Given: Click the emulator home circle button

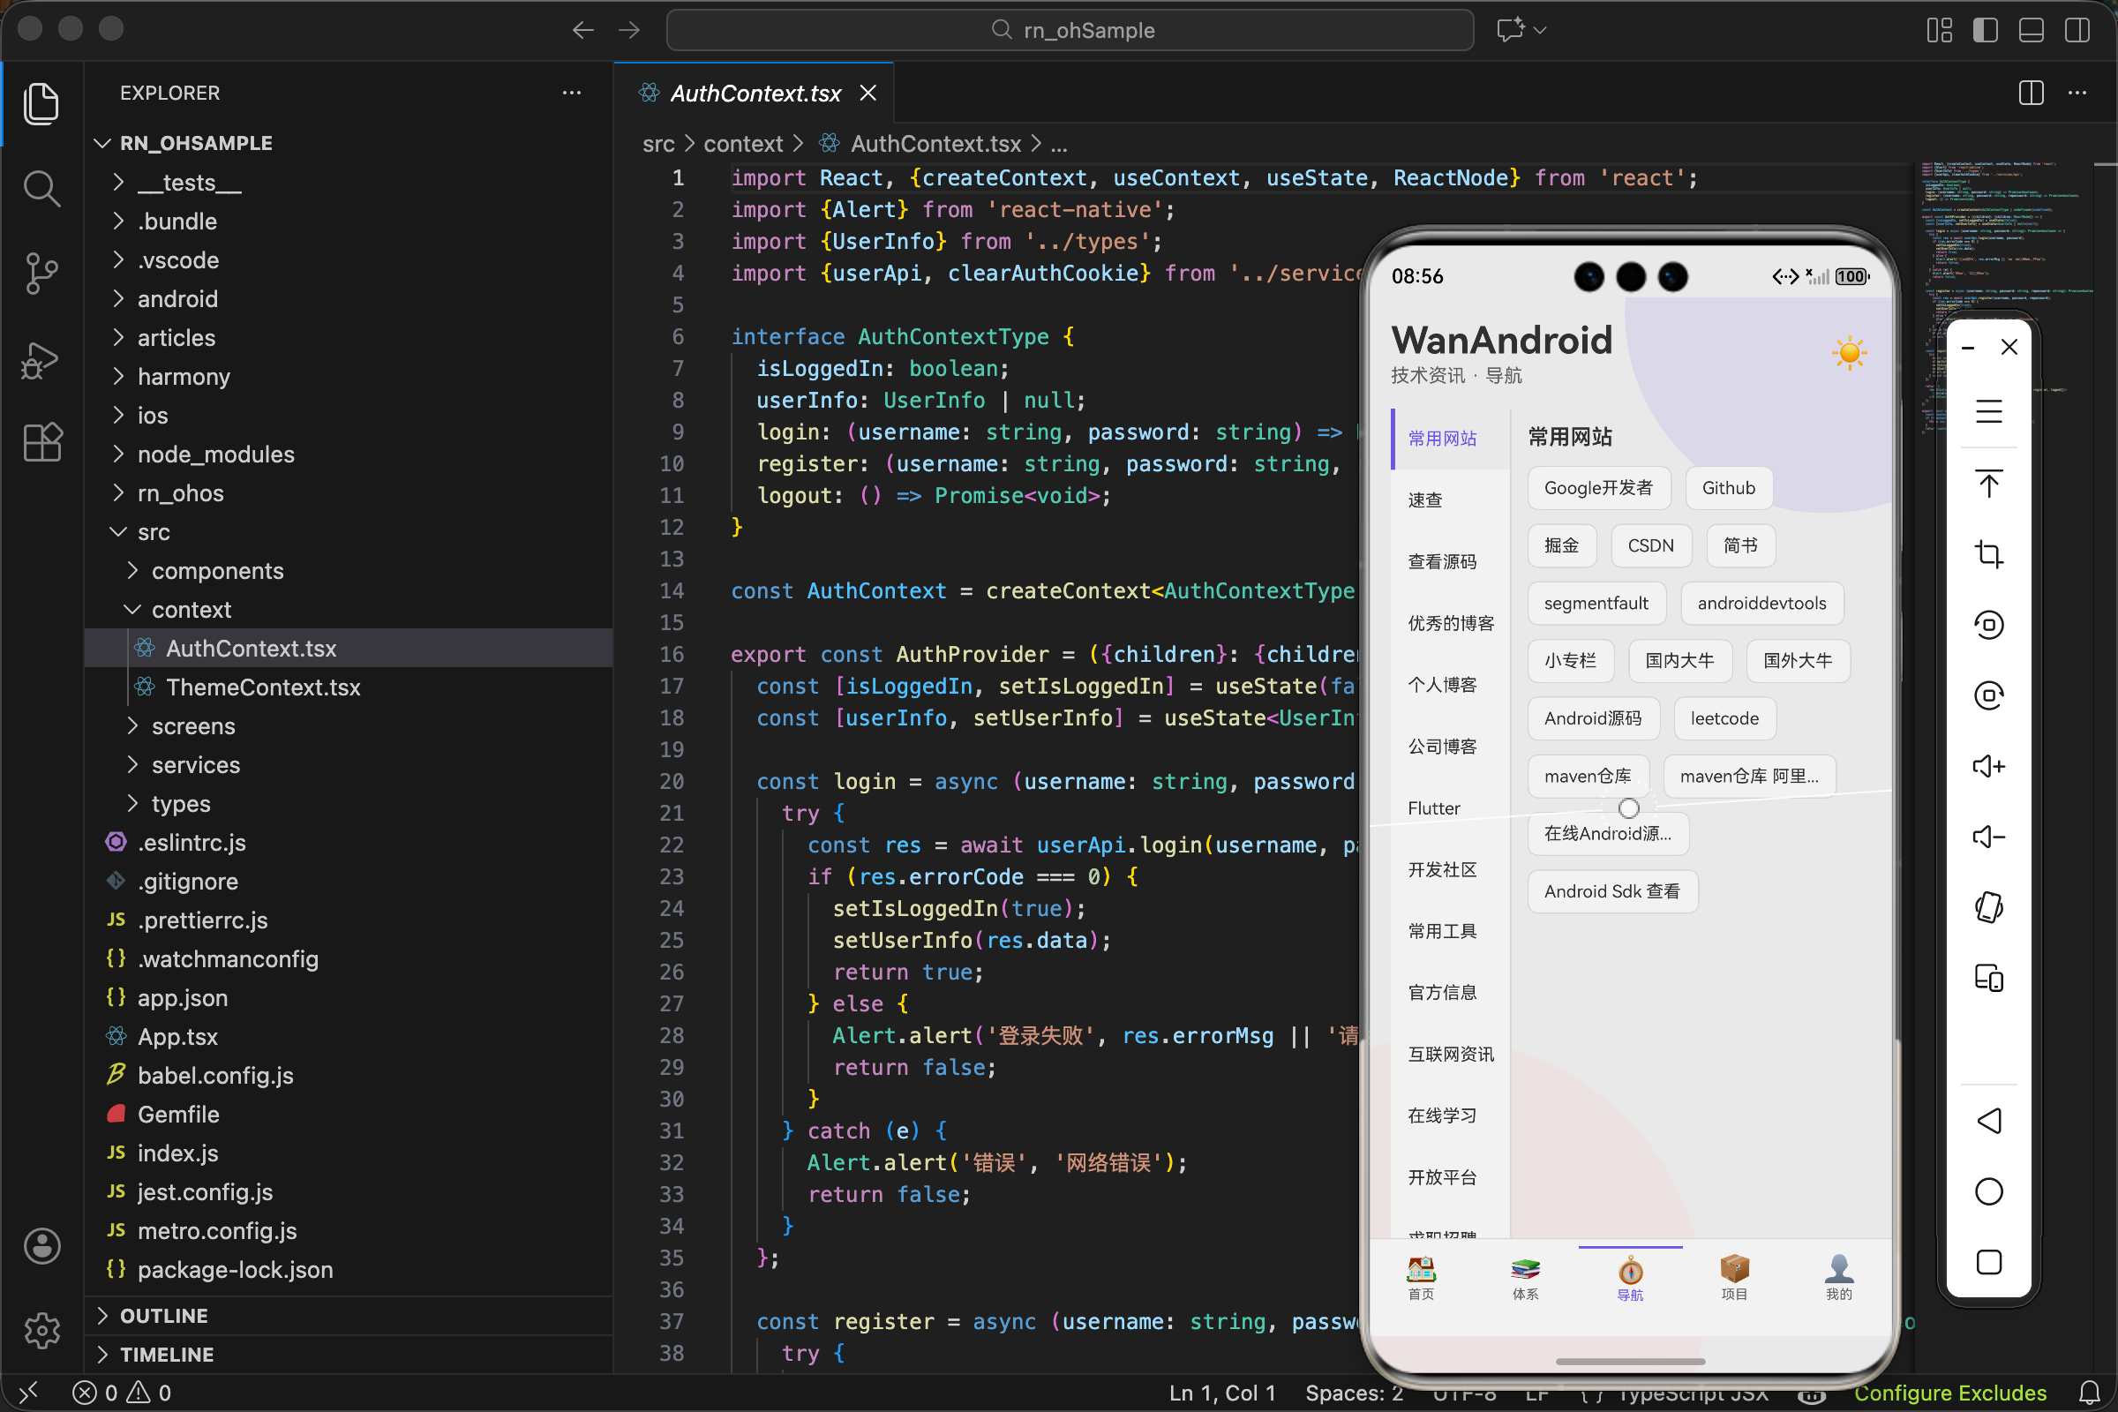Looking at the screenshot, I should coord(1988,1191).
